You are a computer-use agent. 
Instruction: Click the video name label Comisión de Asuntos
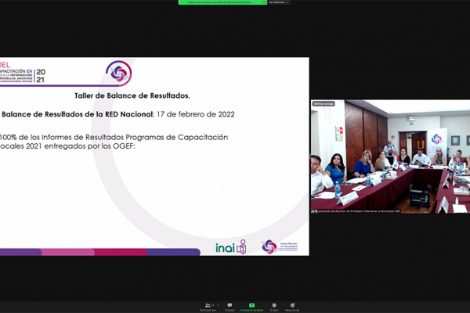coord(359,211)
